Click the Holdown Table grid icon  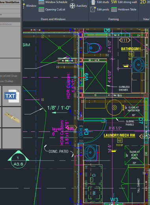pos(114,9)
